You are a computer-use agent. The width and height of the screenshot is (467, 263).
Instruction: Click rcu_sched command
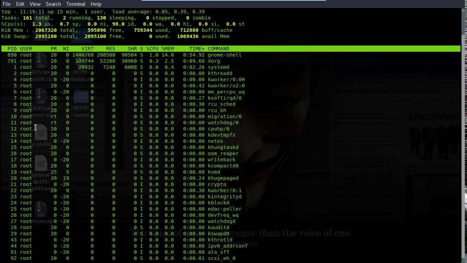click(221, 104)
